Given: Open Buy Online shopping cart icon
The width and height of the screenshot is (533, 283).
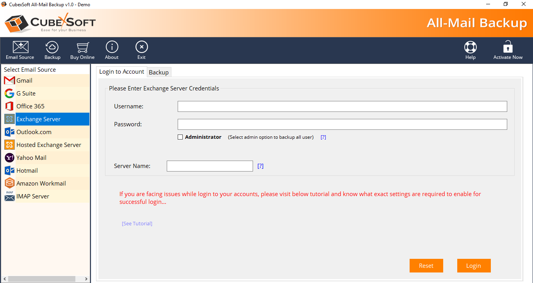Looking at the screenshot, I should (82, 47).
